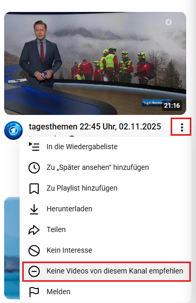Open the tagesthemen video thumbnail
The width and height of the screenshot is (196, 303).
(x=95, y=63)
